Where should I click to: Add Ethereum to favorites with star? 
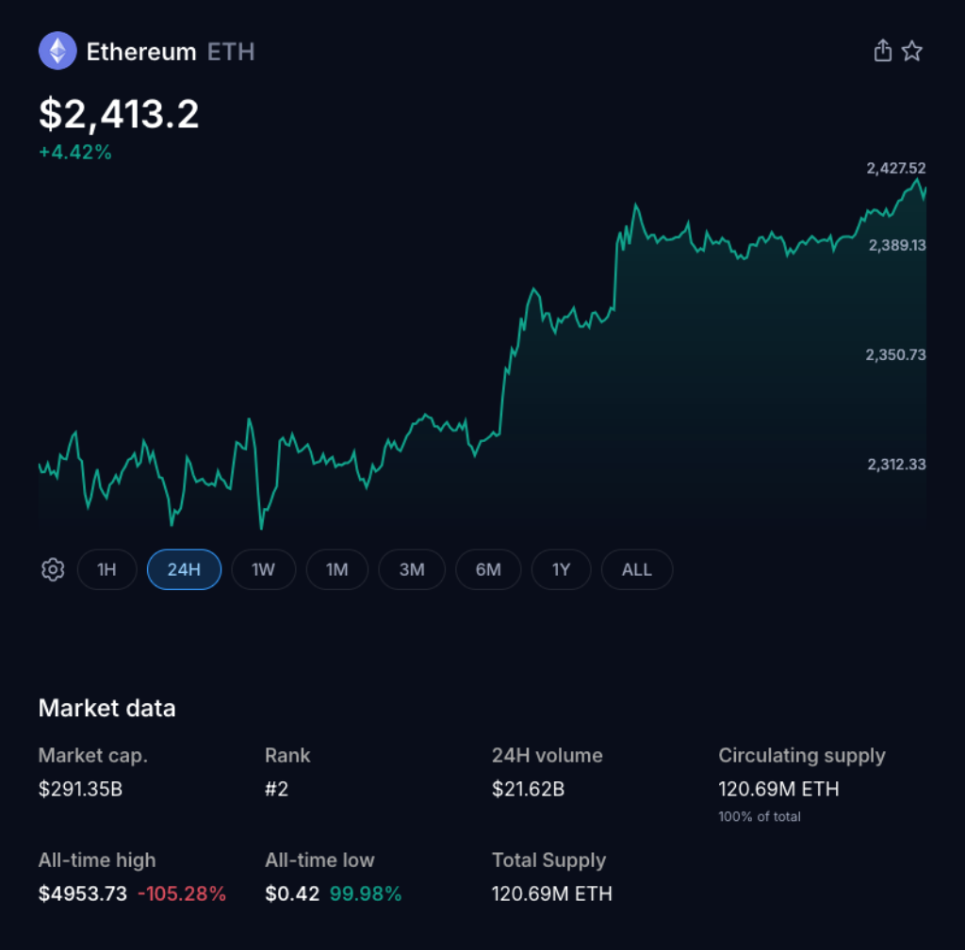pos(911,51)
